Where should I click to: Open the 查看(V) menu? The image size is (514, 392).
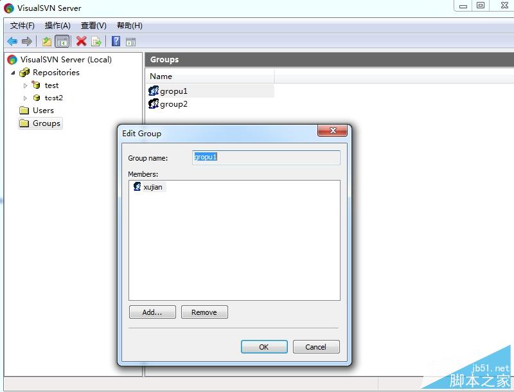(94, 26)
